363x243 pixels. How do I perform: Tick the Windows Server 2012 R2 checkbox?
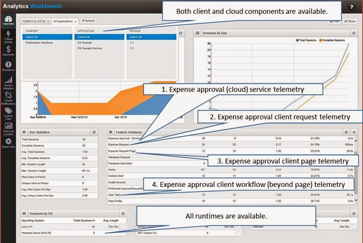(x=123, y=233)
